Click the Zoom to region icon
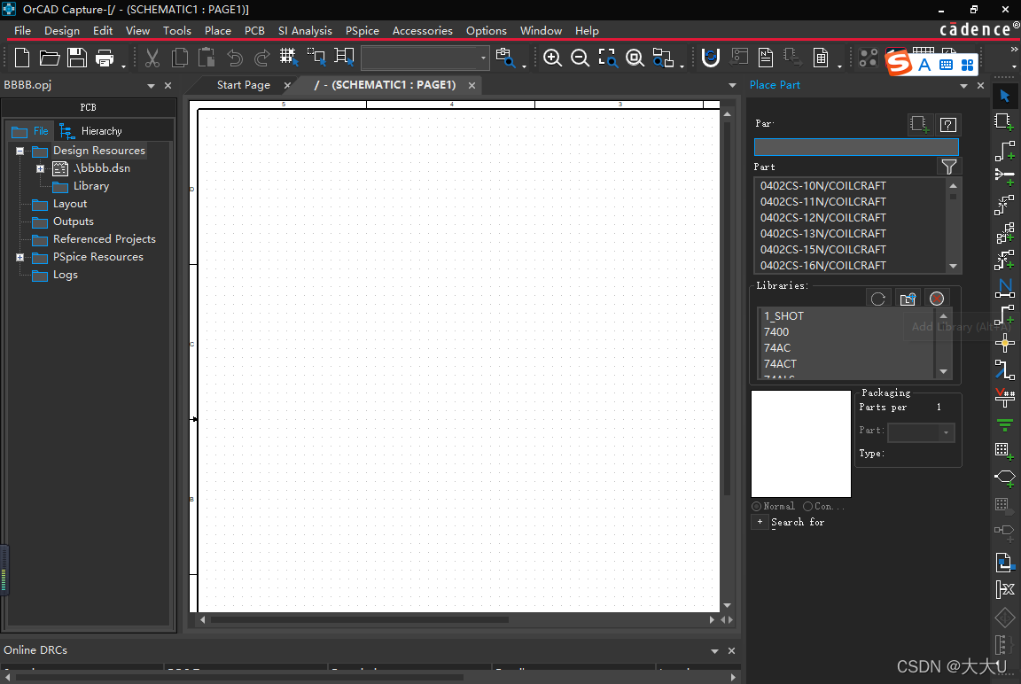This screenshot has width=1021, height=684. [x=607, y=58]
